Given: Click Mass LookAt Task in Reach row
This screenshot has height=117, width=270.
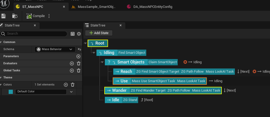Looking at the screenshot, I should pyautogui.click(x=220, y=72).
